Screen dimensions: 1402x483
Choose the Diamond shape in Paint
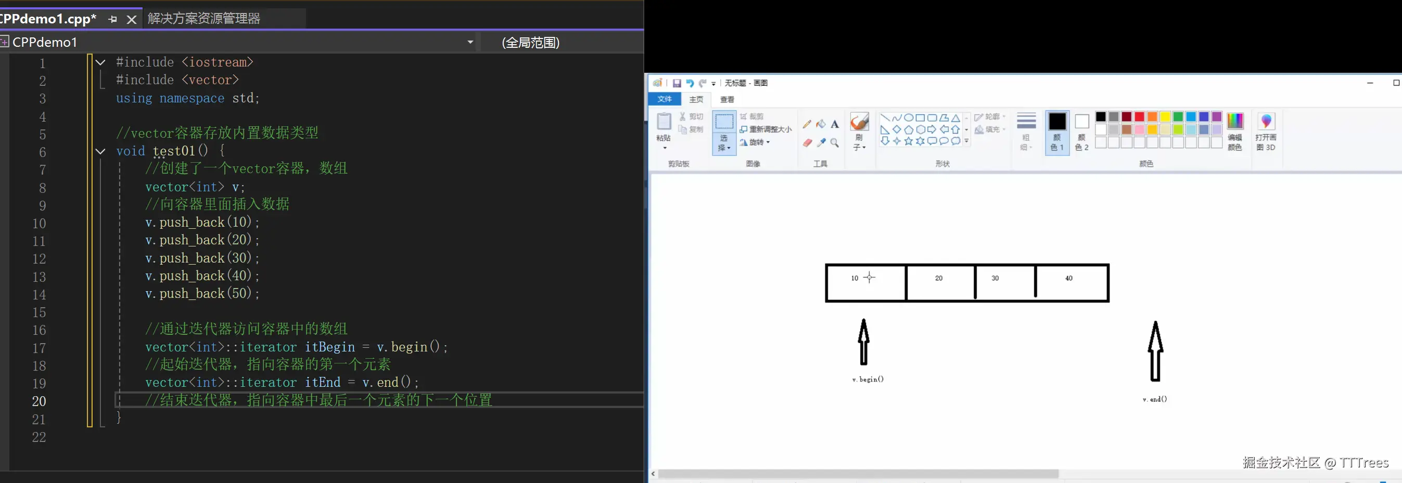(896, 129)
